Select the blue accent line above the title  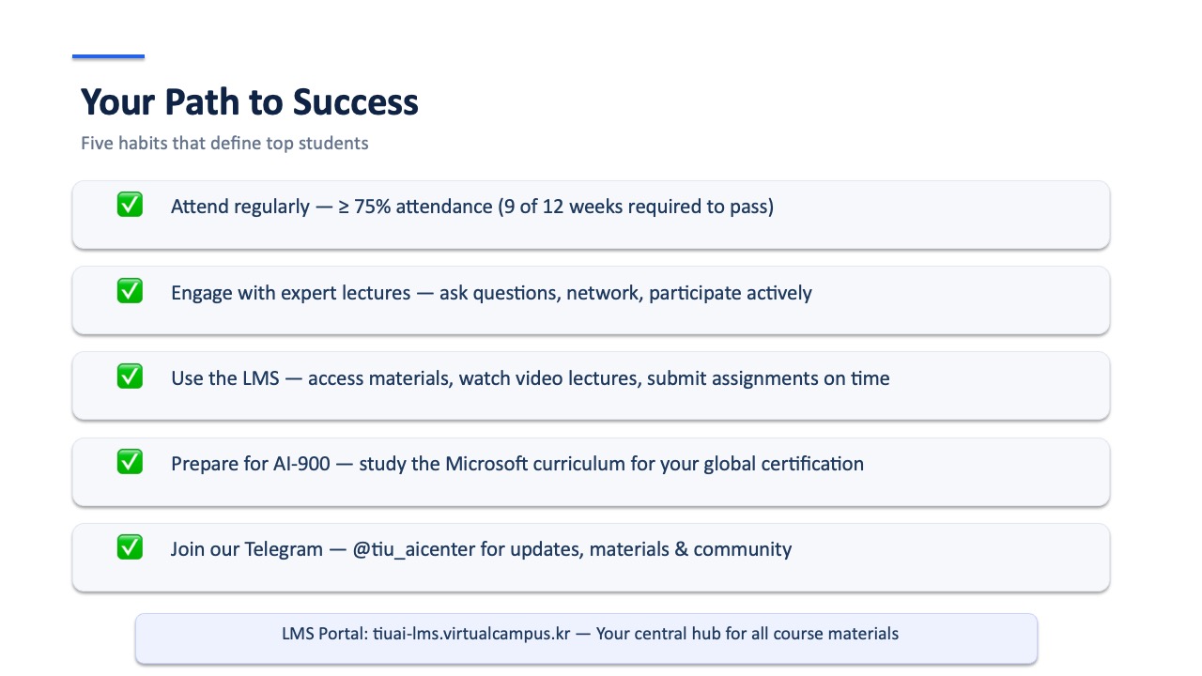coord(109,56)
